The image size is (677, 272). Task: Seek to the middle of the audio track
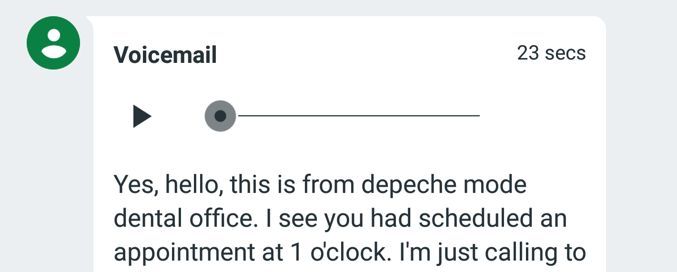tap(358, 116)
